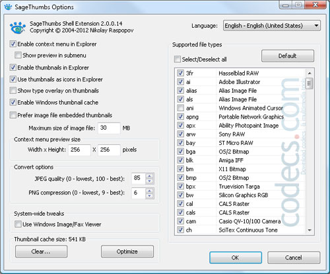The image size is (330, 274).
Task: Click the preview Height field
Action: 109,150
